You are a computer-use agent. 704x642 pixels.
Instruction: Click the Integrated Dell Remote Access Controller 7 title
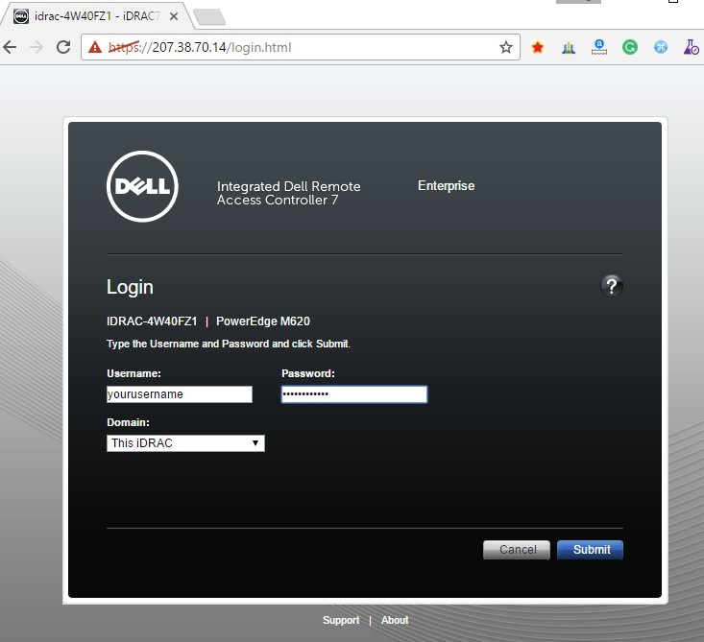click(x=288, y=193)
